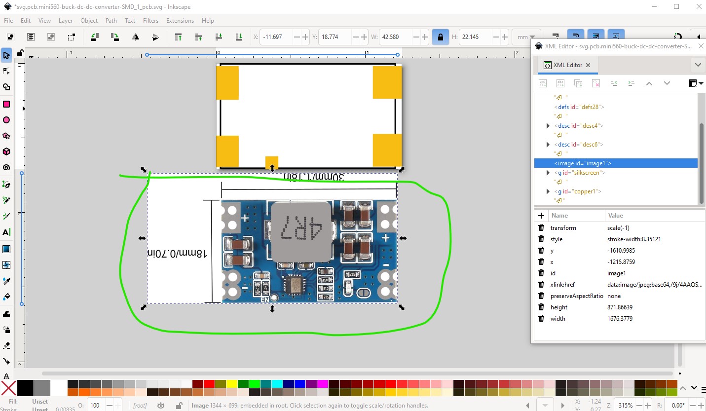The width and height of the screenshot is (706, 411).
Task: Expand the silkscreen group node
Action: 548,173
